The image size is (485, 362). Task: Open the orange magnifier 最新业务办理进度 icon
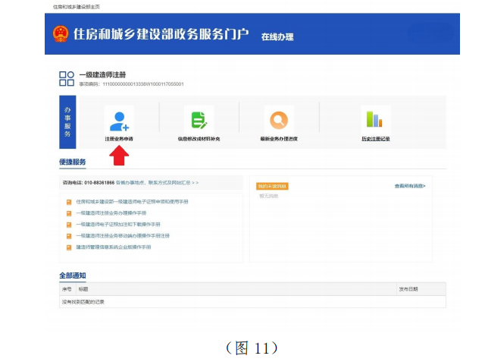click(278, 120)
